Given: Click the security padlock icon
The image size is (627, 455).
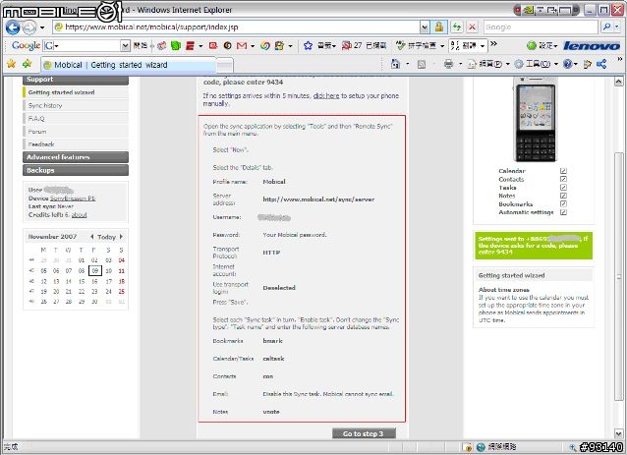Looking at the screenshot, I should [x=439, y=28].
